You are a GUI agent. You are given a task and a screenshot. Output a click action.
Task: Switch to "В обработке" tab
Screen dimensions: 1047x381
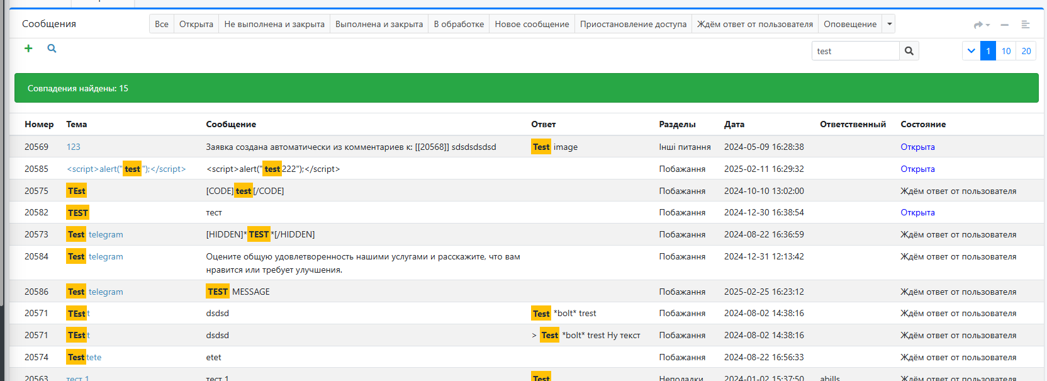[459, 24]
